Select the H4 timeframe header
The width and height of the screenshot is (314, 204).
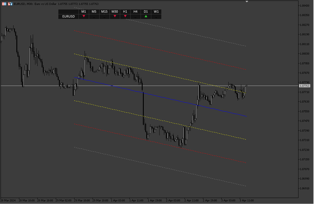135,11
